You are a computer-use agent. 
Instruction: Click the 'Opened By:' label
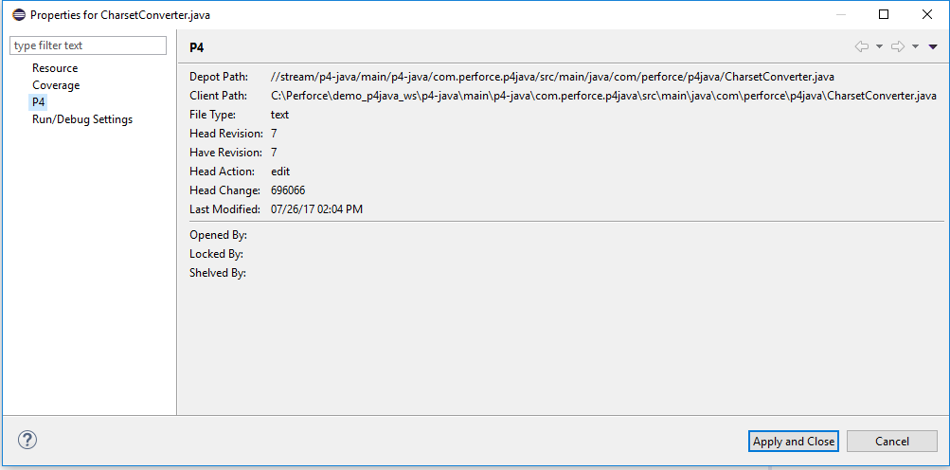click(x=218, y=235)
